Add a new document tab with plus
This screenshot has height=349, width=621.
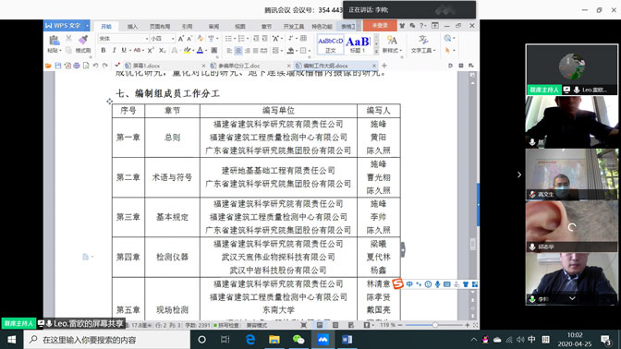click(x=384, y=66)
